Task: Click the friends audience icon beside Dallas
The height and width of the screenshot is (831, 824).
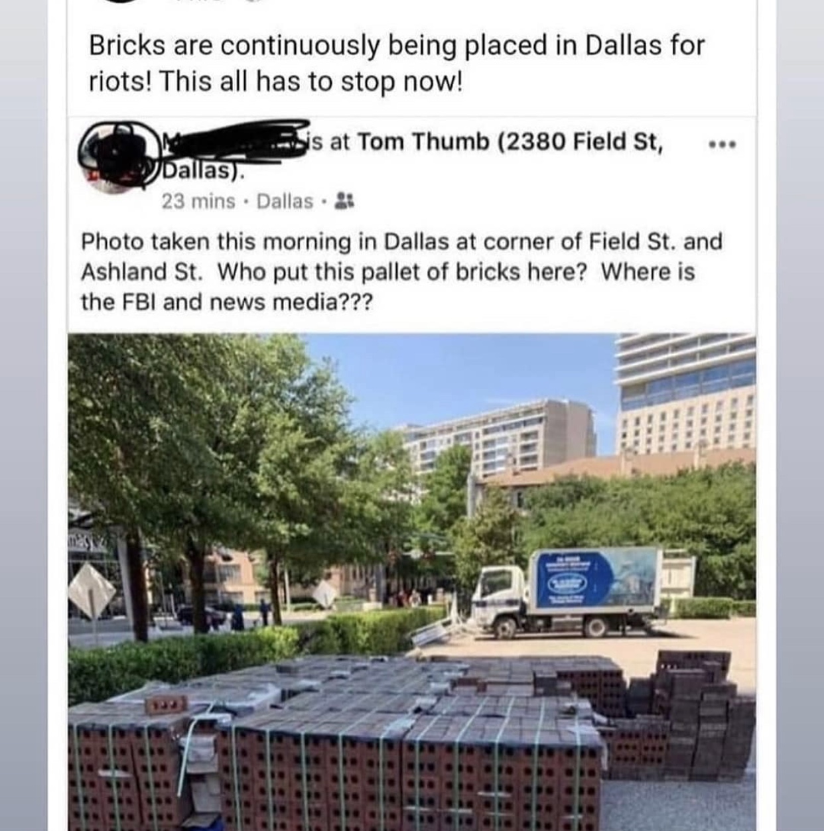Action: (344, 200)
